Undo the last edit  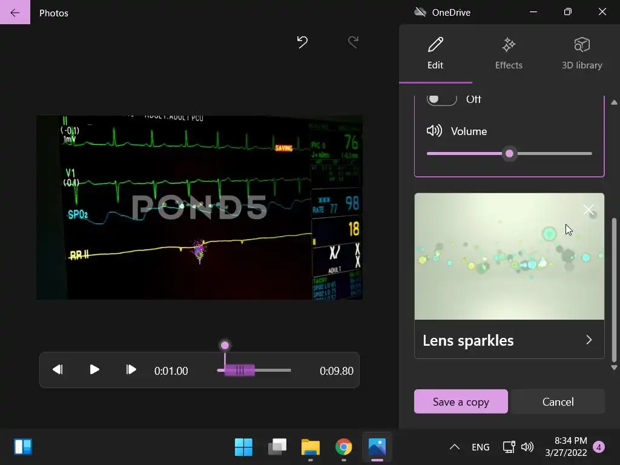[x=303, y=42]
